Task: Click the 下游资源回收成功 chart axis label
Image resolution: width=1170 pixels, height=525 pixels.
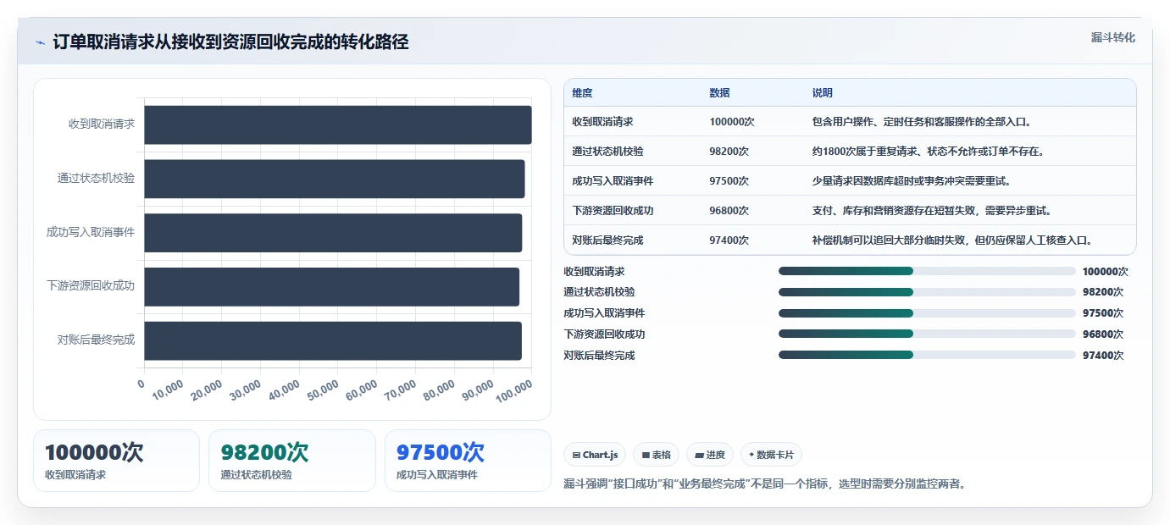Action: point(91,286)
